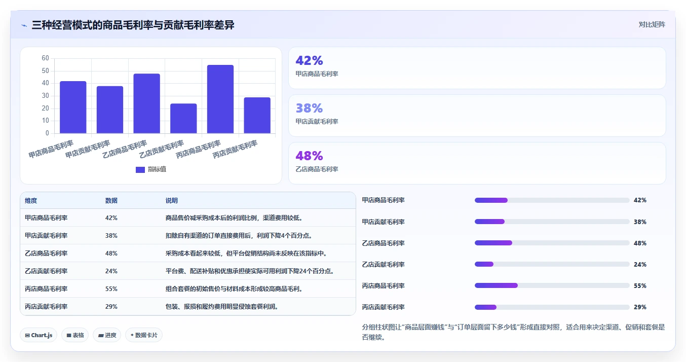This screenshot has height=362, width=686.
Task: Click the 维度 column header
Action: pos(31,201)
